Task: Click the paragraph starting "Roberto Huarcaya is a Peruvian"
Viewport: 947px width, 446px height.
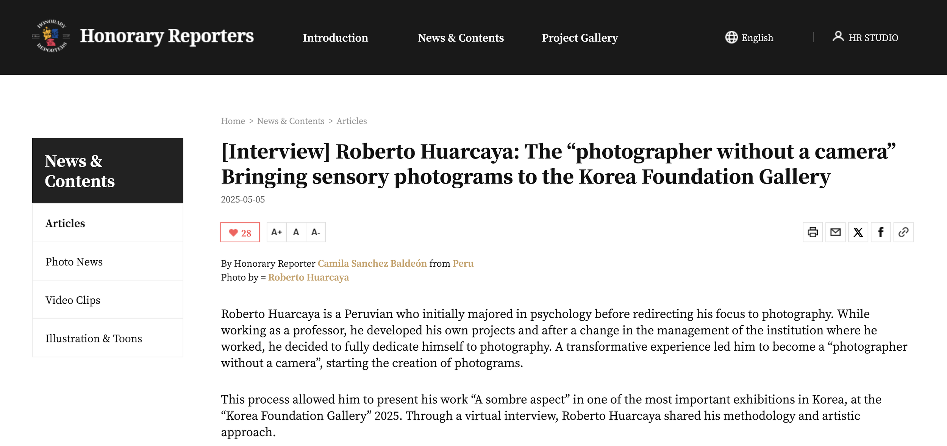Action: [564, 338]
